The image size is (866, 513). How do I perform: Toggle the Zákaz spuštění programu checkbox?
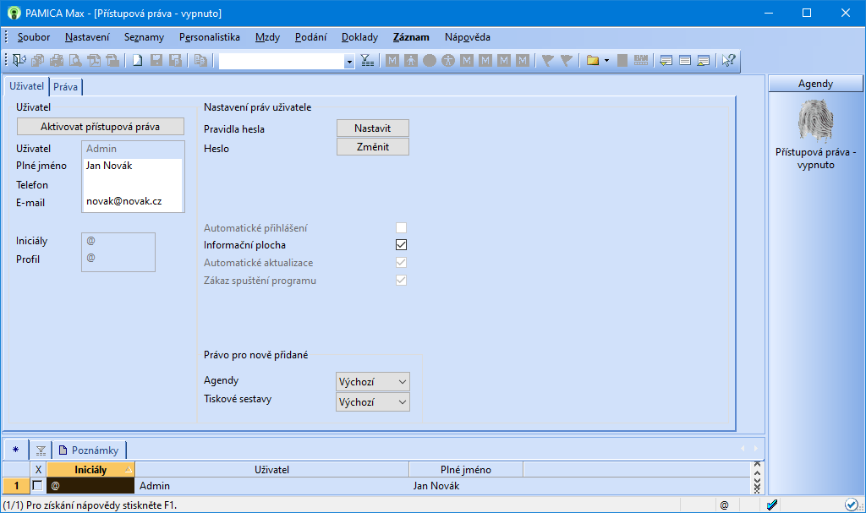(401, 280)
